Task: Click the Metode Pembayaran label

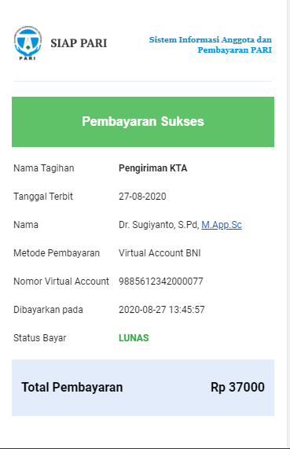Action: 57,253
